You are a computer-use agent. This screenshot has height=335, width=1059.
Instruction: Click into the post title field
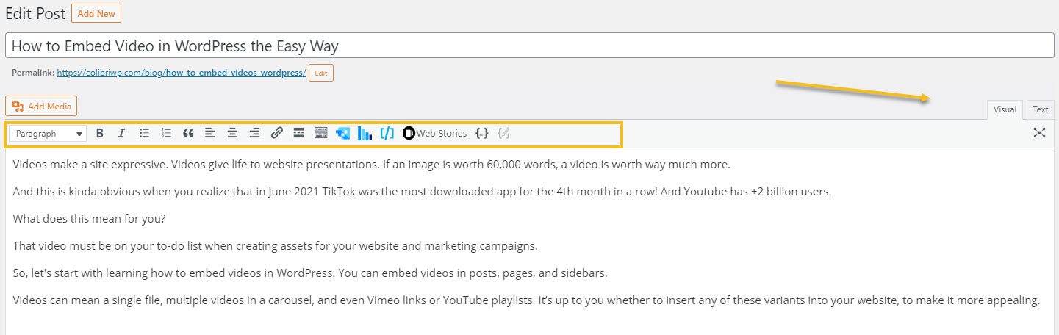click(x=529, y=46)
